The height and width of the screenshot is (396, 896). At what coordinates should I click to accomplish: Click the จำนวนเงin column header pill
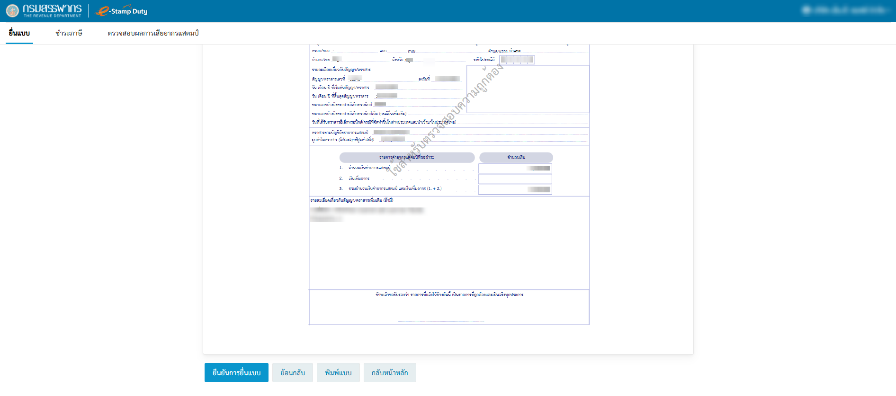pyautogui.click(x=516, y=157)
